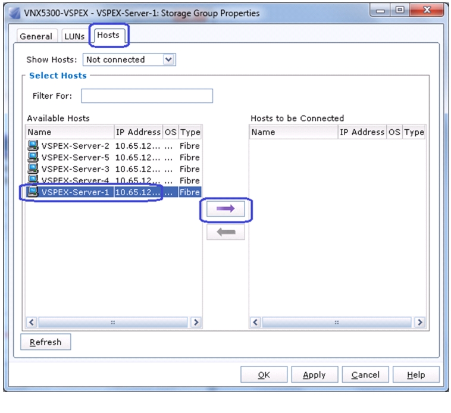Screen dimensions: 451x413
Task: Click left scroll arrow under Hosts to be Connected
Action: tap(255, 322)
